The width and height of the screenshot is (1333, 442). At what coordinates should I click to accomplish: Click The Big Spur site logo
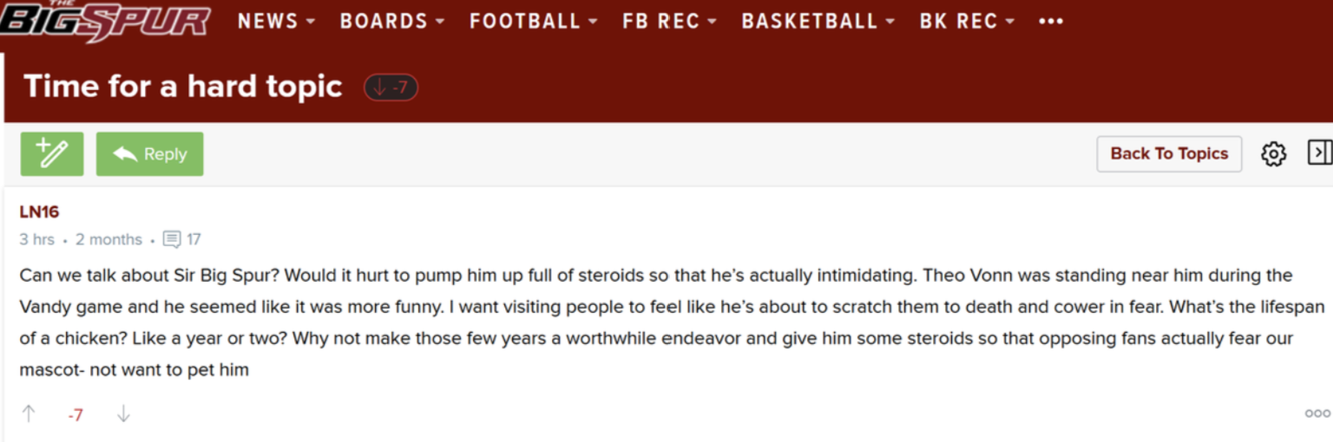[105, 22]
